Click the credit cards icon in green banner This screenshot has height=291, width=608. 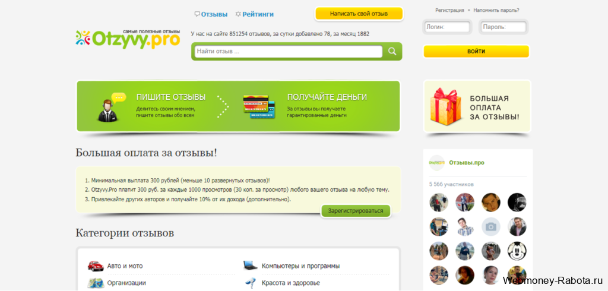259,107
